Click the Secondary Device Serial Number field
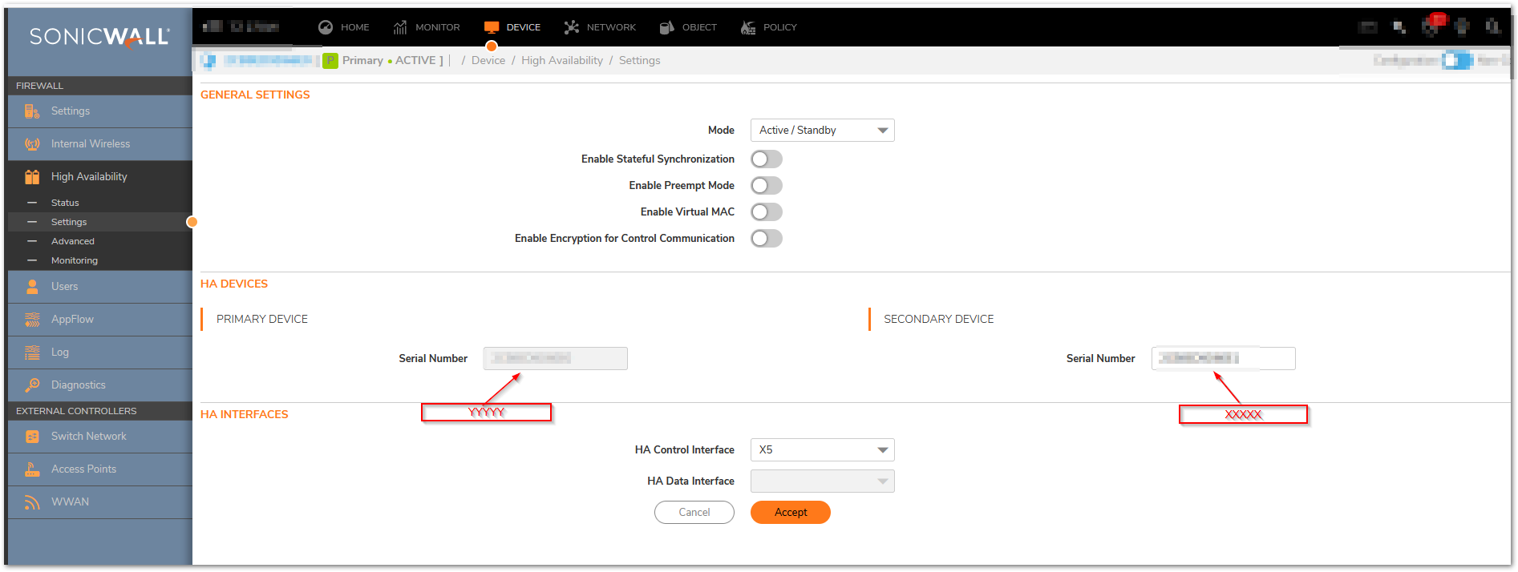 1223,359
